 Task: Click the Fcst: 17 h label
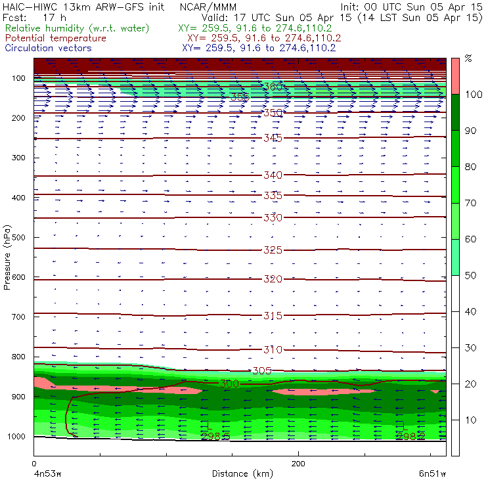click(34, 18)
